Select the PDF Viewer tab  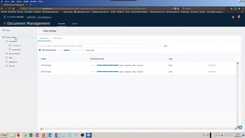(x=57, y=38)
